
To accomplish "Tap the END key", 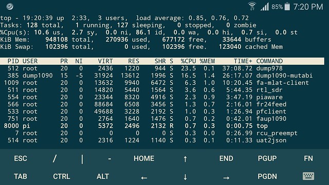I will tap(226, 158).
